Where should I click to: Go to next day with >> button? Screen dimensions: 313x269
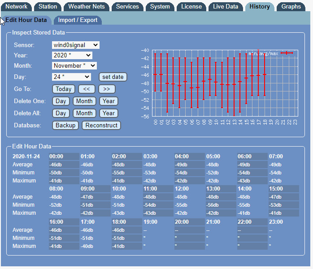tap(107, 89)
